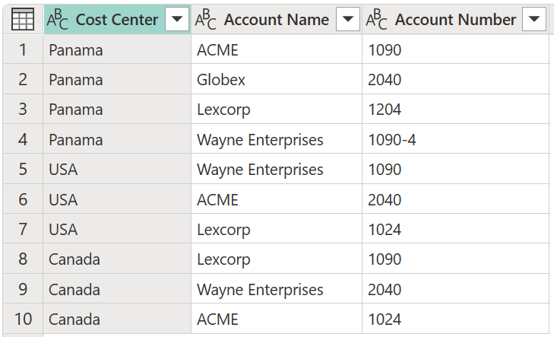Select row number 6
The width and height of the screenshot is (554, 337).
click(23, 199)
